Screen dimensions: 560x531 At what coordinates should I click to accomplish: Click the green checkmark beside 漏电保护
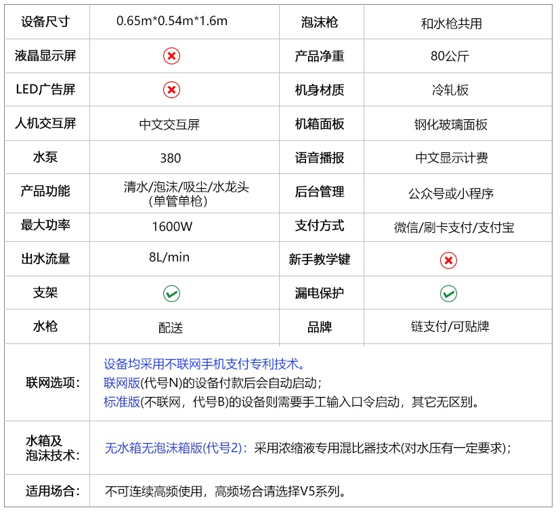tap(448, 294)
